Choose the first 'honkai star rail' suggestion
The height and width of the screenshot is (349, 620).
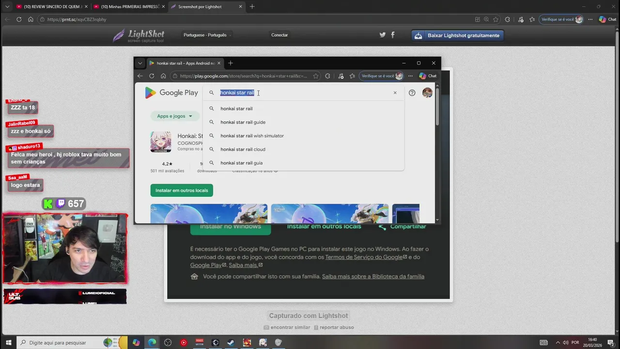[303, 109]
